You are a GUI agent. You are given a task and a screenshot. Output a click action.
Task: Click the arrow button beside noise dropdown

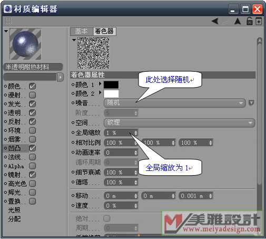coord(251,102)
